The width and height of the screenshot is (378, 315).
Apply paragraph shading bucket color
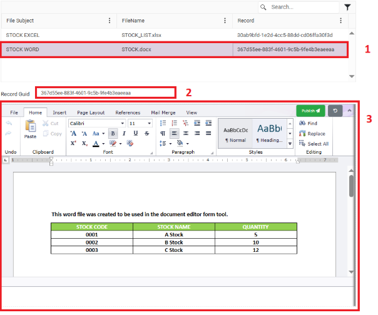[180, 143]
